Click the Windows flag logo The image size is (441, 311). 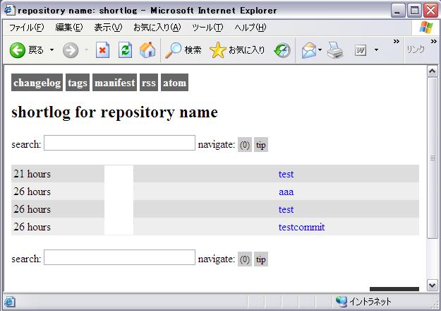click(x=425, y=28)
